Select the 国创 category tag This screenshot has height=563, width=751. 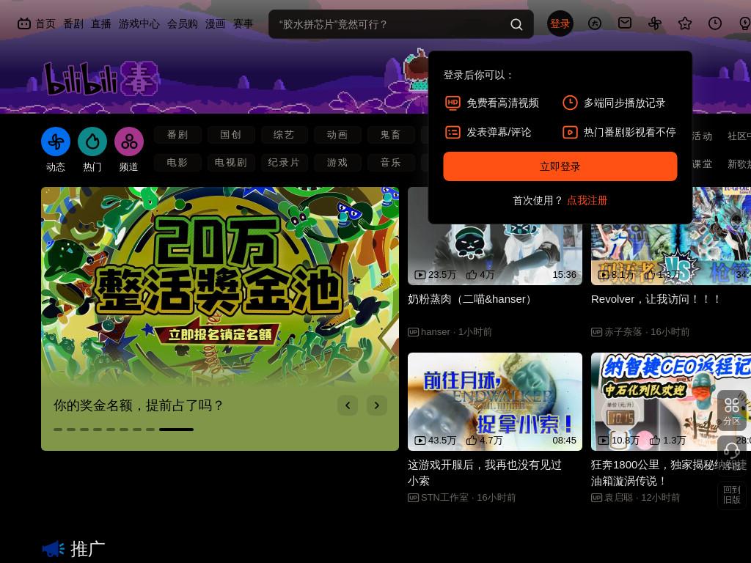(231, 135)
